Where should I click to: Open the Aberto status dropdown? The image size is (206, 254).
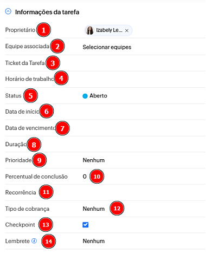pyautogui.click(x=98, y=96)
